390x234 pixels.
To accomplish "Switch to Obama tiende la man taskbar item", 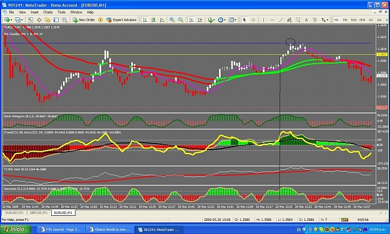I will point(110,230).
